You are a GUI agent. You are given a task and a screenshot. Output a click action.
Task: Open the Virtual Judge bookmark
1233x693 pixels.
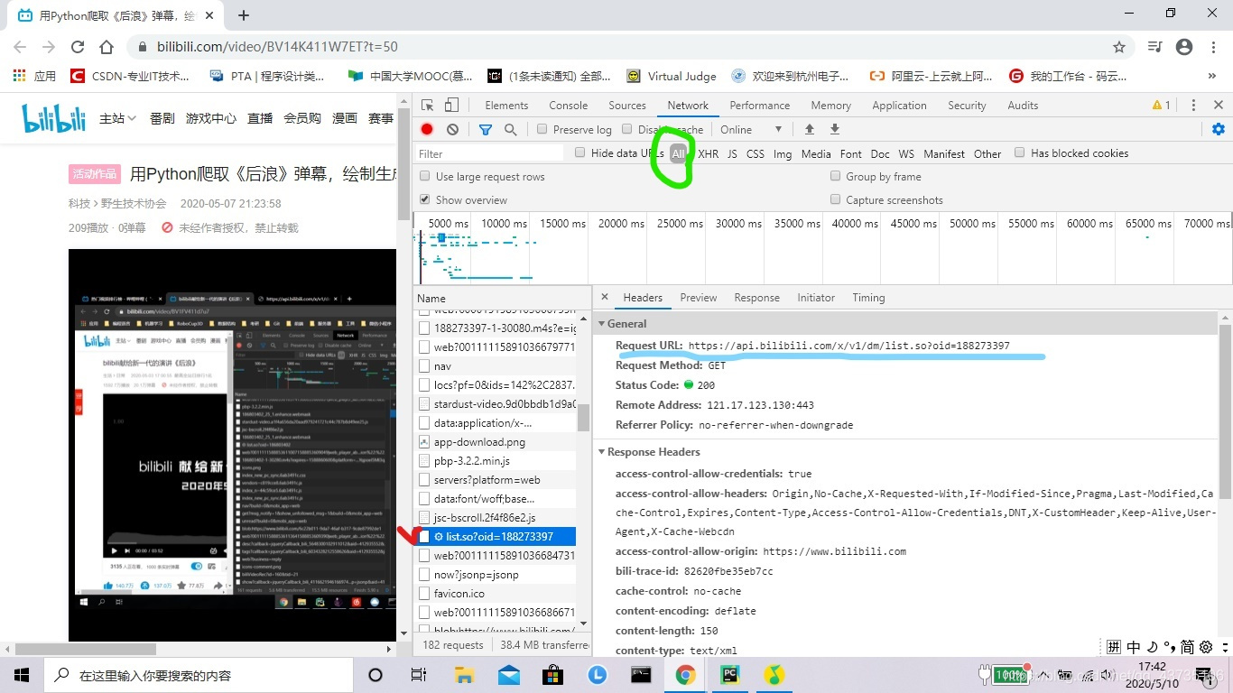(679, 76)
